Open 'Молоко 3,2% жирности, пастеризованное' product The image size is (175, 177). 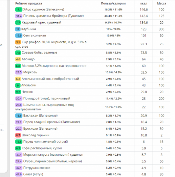point(54,66)
